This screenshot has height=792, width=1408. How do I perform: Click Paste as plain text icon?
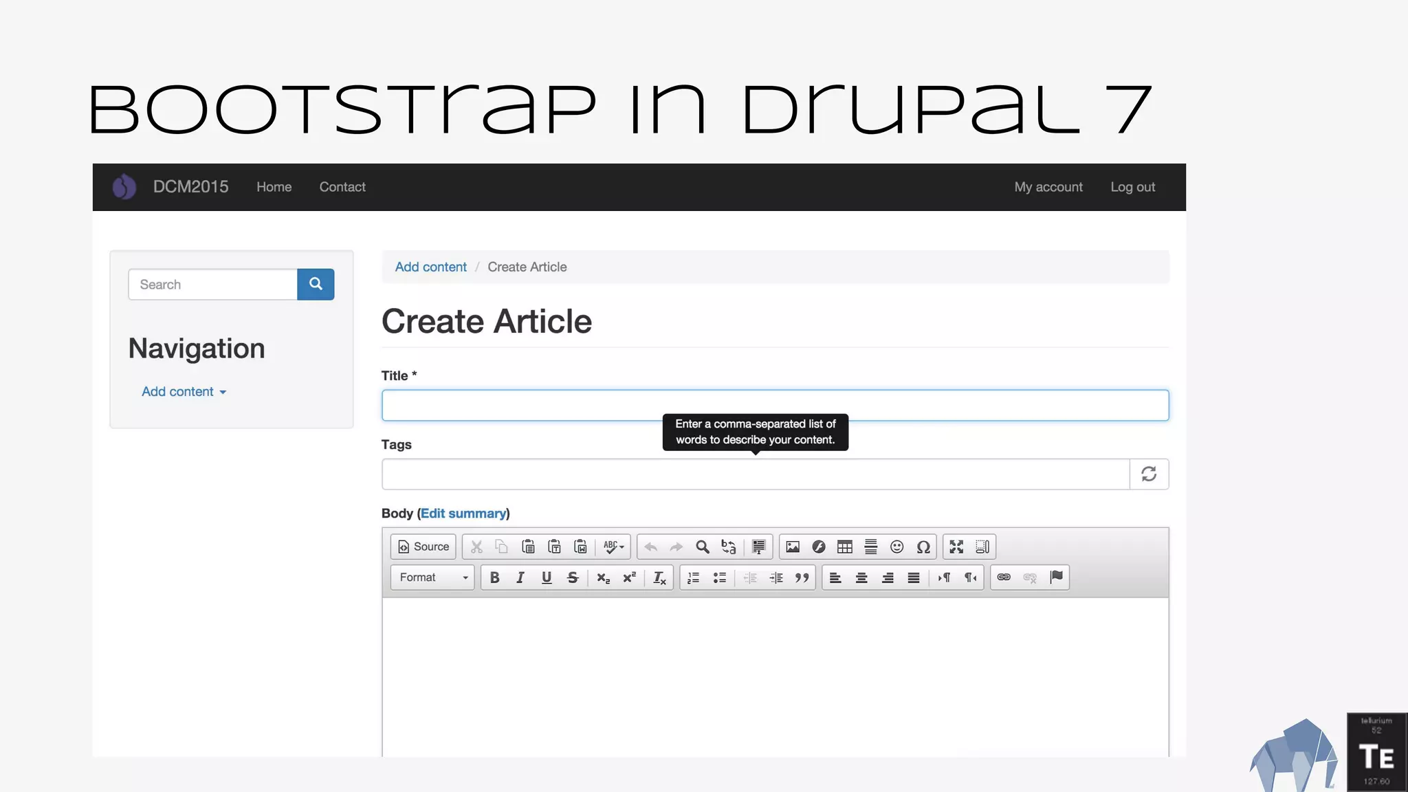coord(554,547)
